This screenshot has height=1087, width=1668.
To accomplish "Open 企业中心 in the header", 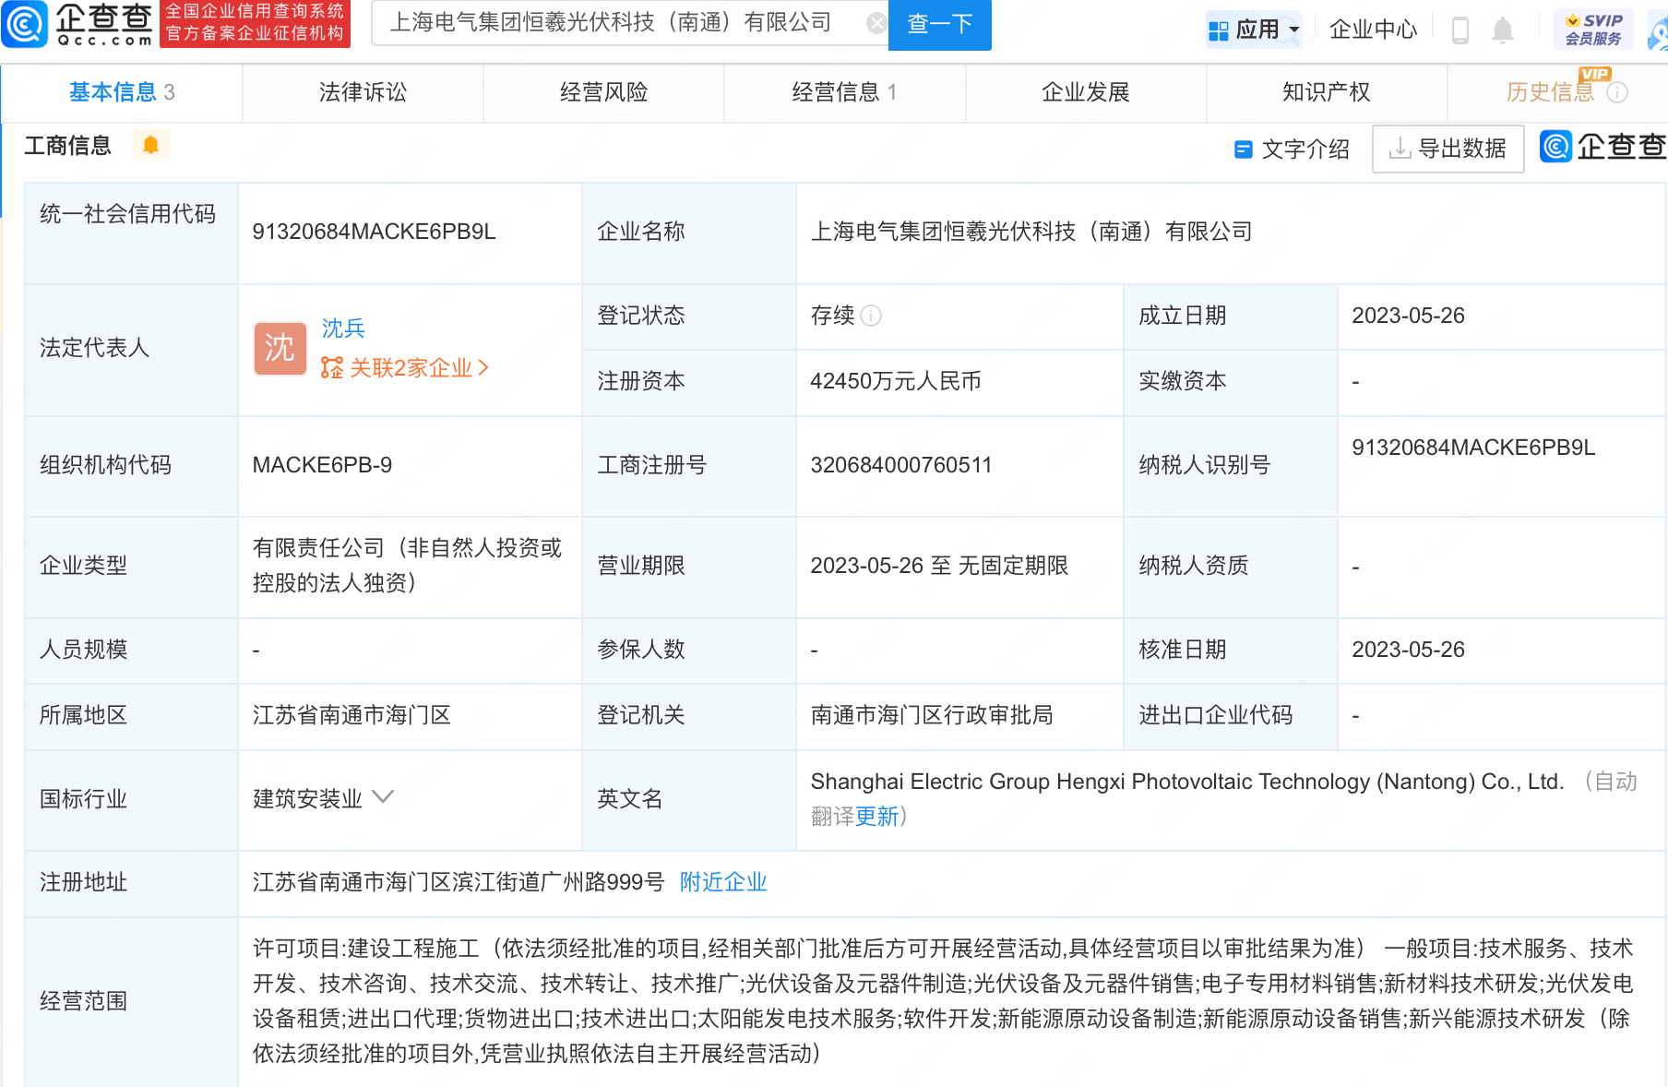I will coord(1373,30).
